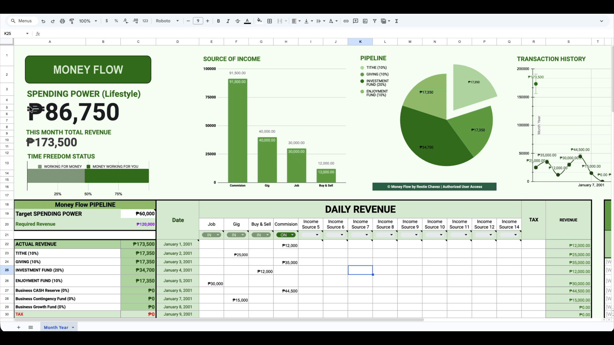Add a new sheet with plus button
614x345 pixels.
coord(19,327)
